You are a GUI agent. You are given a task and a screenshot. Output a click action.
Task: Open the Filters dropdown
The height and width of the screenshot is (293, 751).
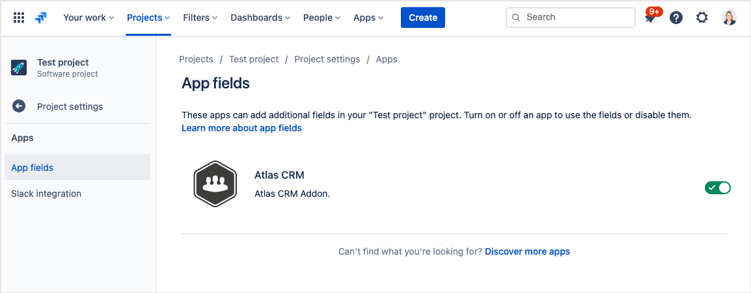(200, 18)
